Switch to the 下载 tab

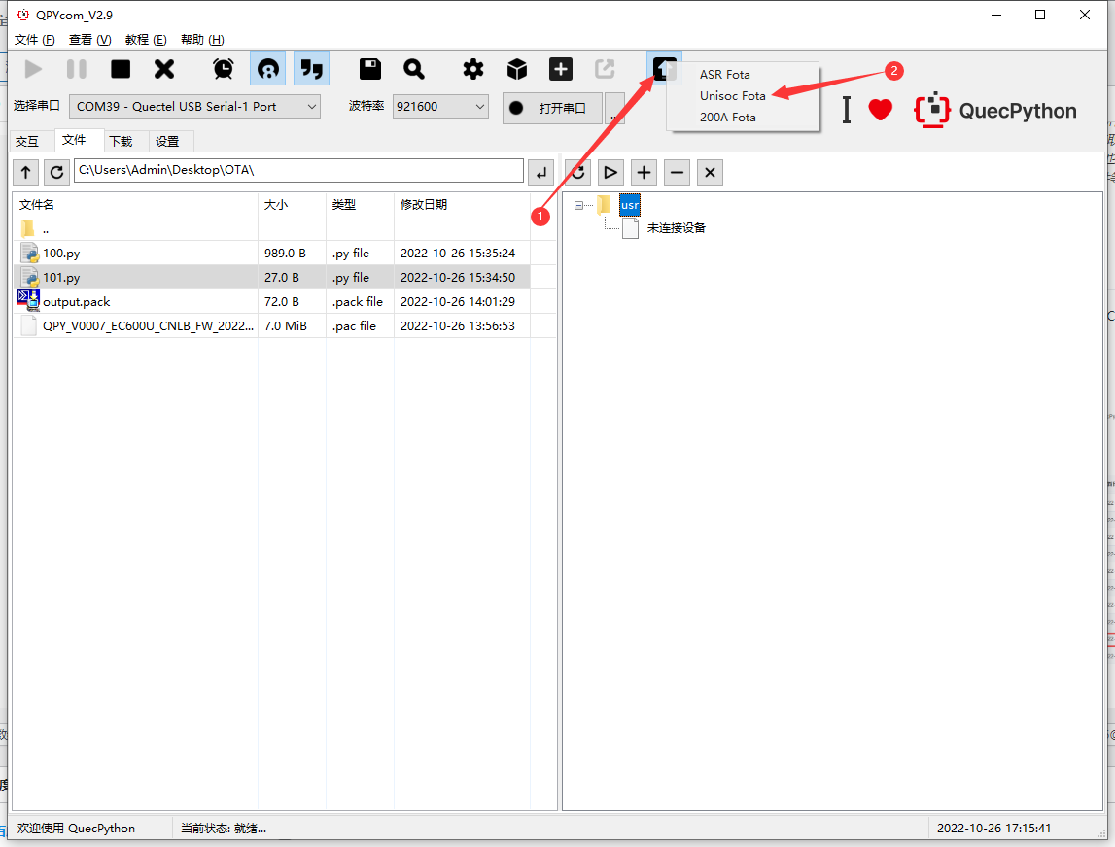click(x=121, y=141)
